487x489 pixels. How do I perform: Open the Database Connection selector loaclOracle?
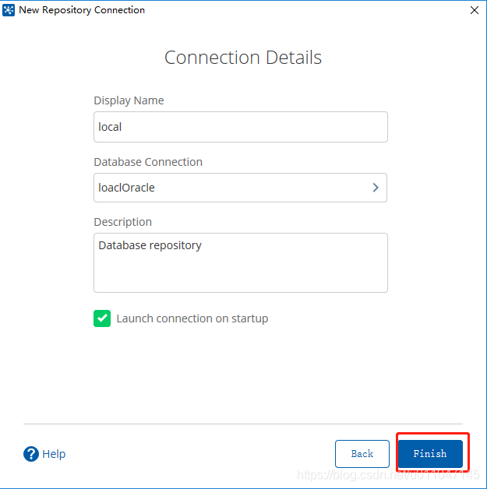tap(240, 188)
